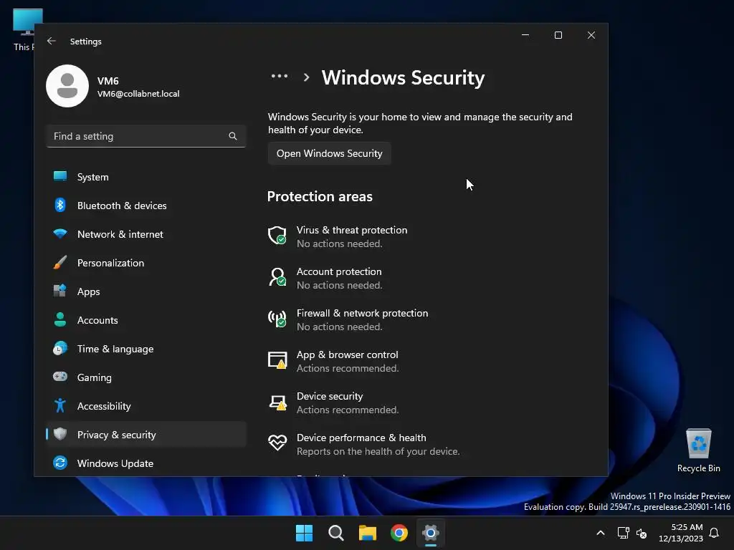Click the taskbar clock showing 5:25 AM

point(681,533)
